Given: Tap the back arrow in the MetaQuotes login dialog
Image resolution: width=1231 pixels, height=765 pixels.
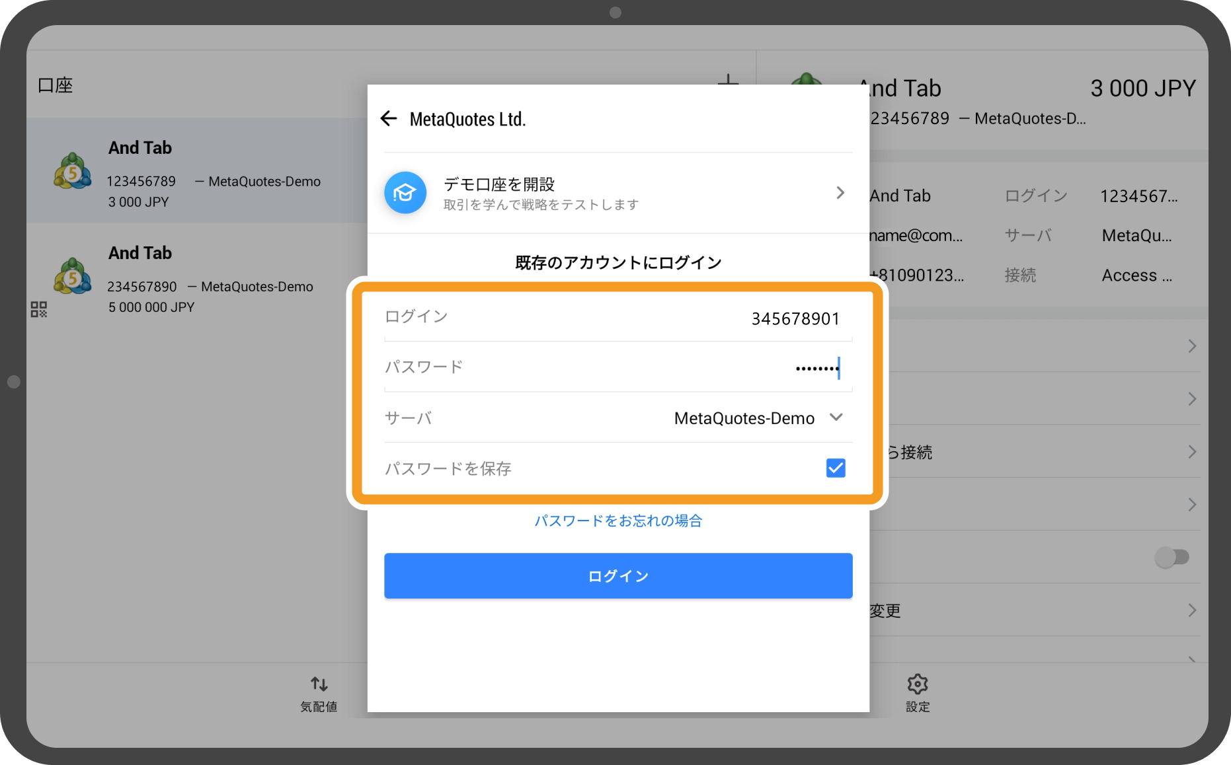Looking at the screenshot, I should tap(389, 119).
